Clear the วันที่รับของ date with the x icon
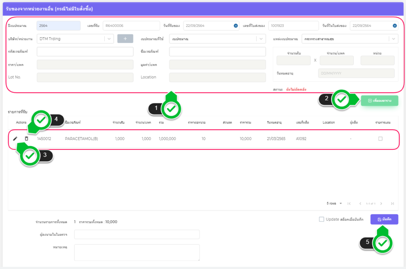This screenshot has height=269, width=406. tap(236, 26)
